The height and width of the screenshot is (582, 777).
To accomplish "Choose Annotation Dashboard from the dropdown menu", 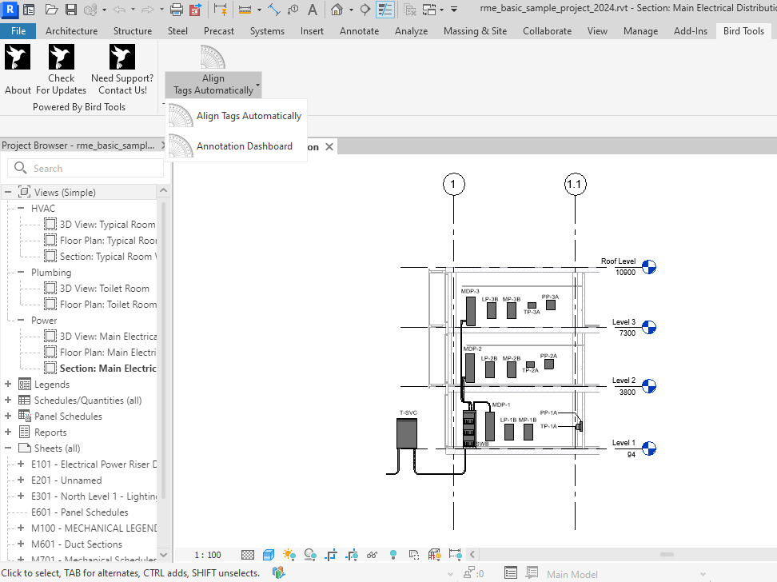I will pyautogui.click(x=244, y=146).
